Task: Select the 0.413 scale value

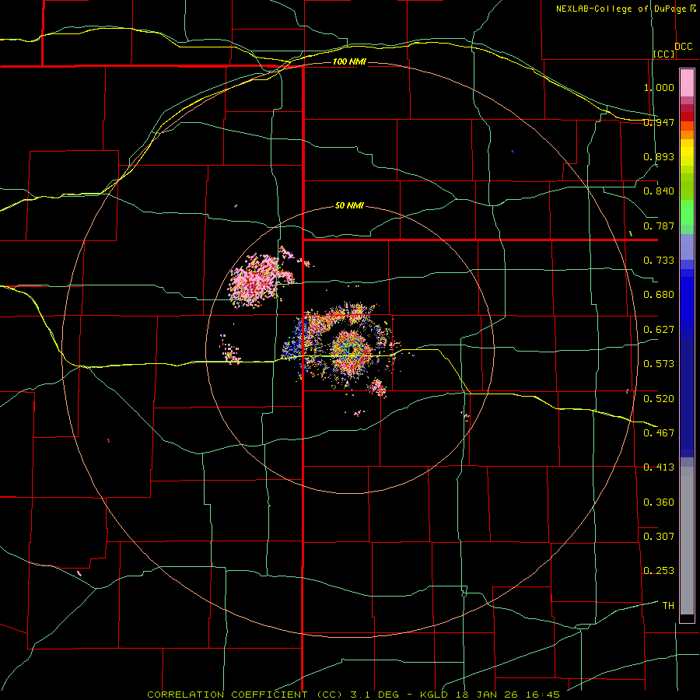Action: pos(659,467)
